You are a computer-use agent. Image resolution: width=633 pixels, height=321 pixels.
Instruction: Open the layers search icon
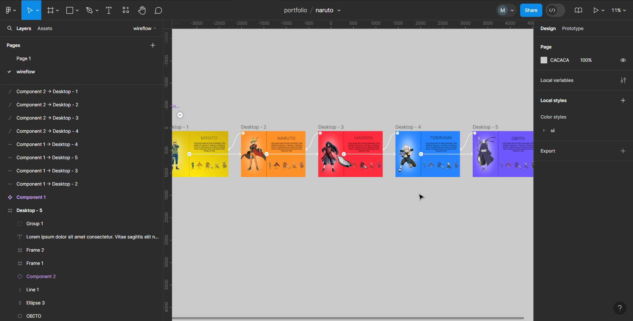(10, 28)
